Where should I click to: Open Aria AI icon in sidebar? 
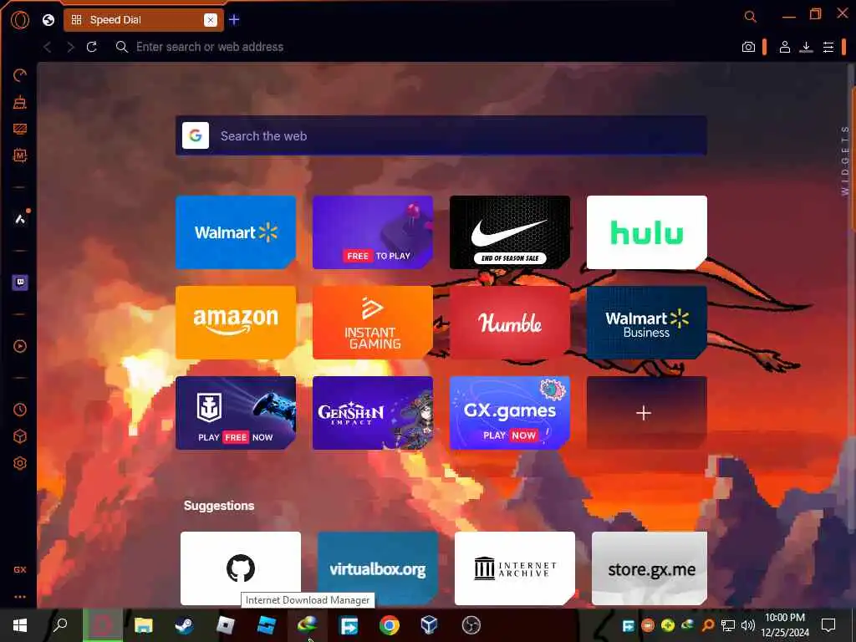20,219
